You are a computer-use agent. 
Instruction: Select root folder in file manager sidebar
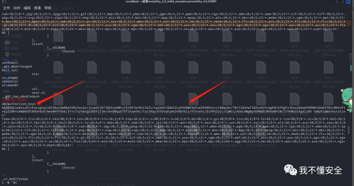[x=11, y=42]
